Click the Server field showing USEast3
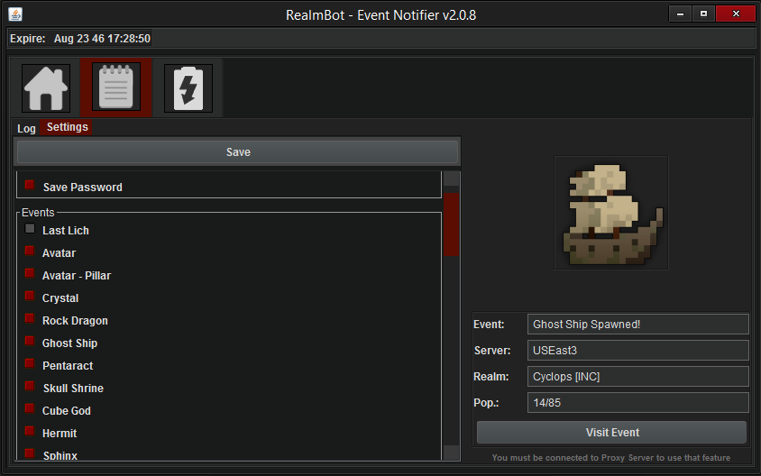This screenshot has height=476, width=761. click(637, 351)
